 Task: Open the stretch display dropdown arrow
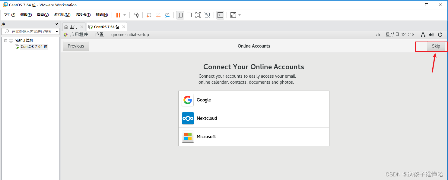[x=240, y=15]
